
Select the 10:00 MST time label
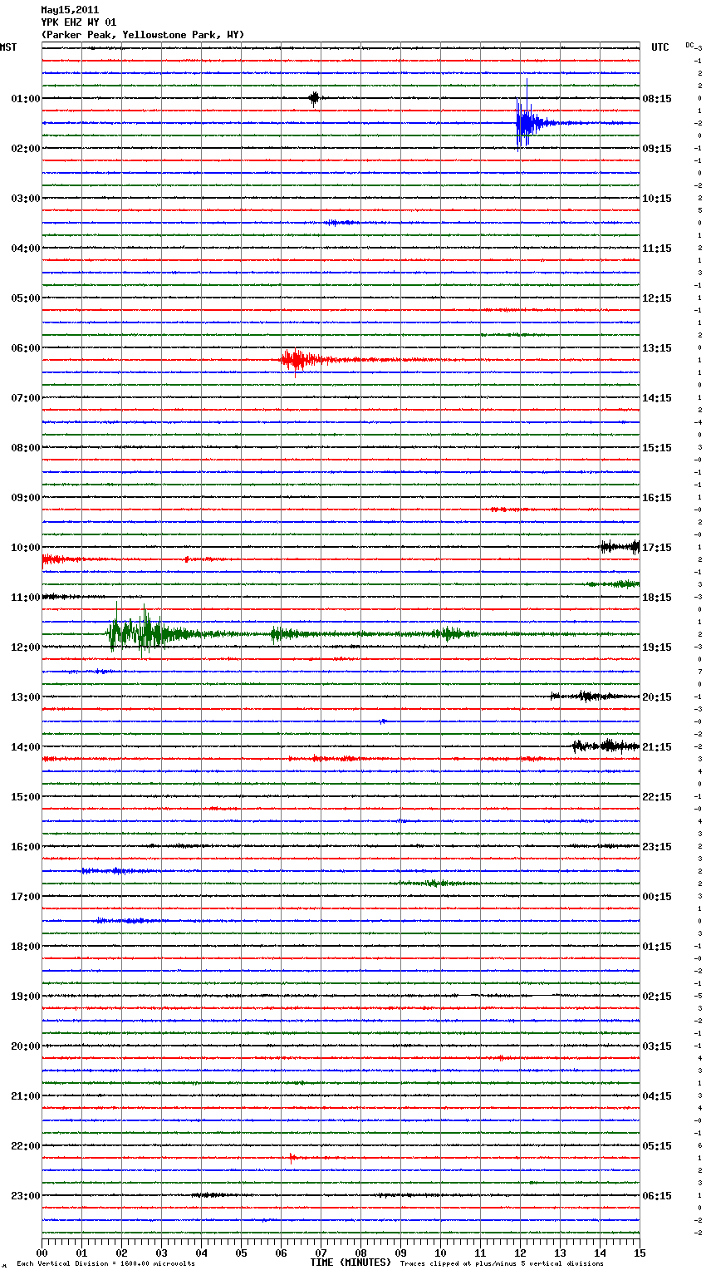pyautogui.click(x=26, y=548)
